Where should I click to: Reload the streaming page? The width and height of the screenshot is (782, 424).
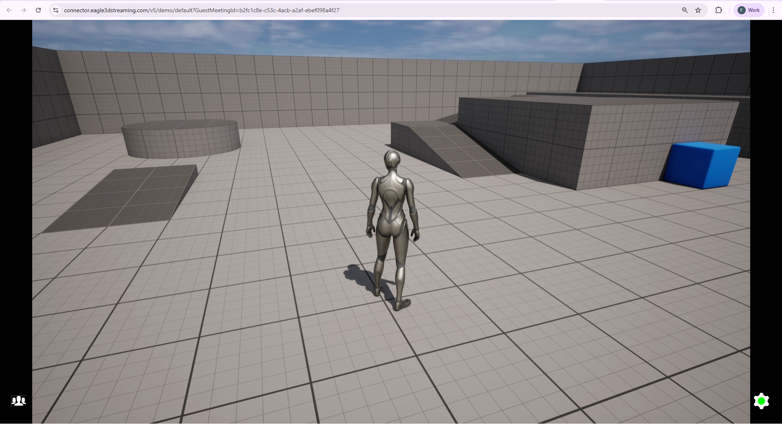click(x=38, y=10)
